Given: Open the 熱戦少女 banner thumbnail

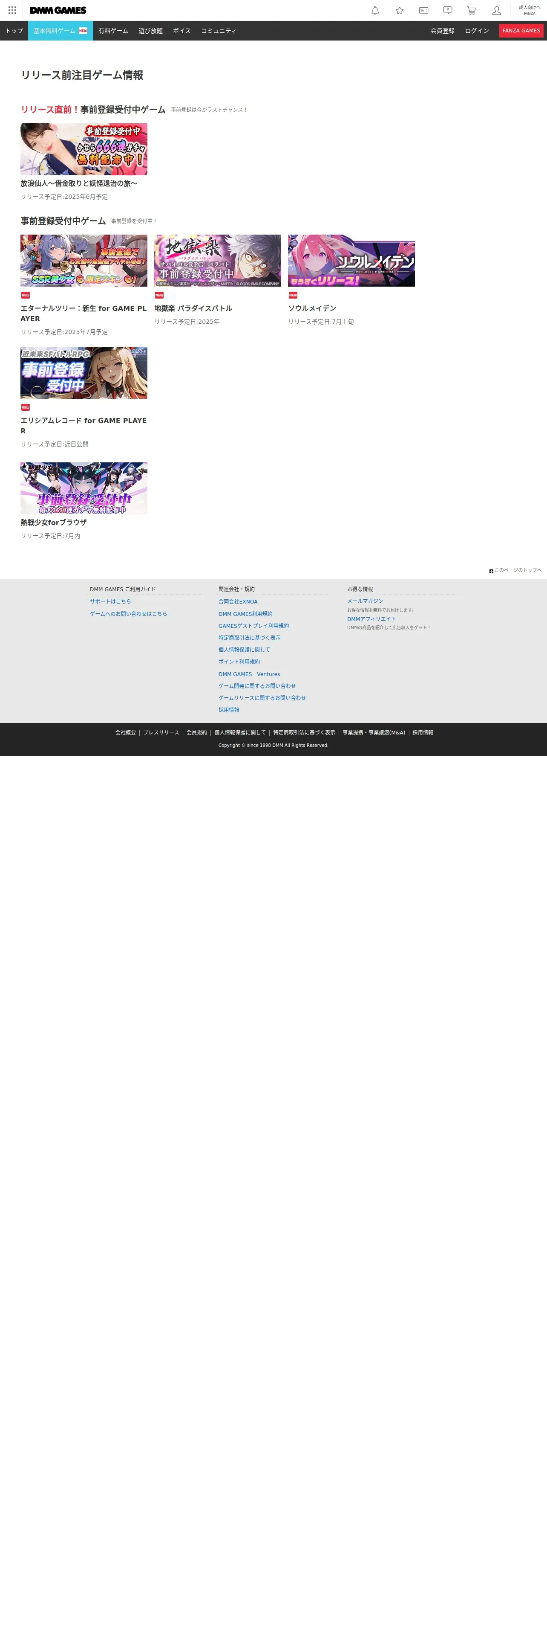Looking at the screenshot, I should coord(84,488).
